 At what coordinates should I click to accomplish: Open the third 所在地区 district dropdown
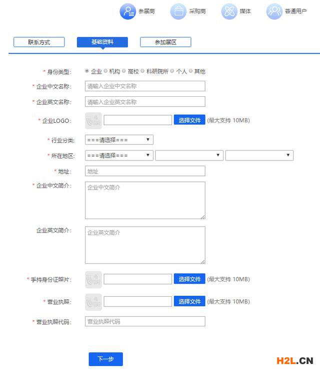[x=259, y=155]
